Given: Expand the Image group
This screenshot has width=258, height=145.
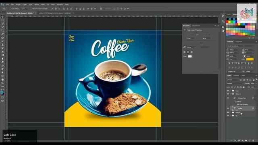Looking at the screenshot, I should tap(231, 113).
